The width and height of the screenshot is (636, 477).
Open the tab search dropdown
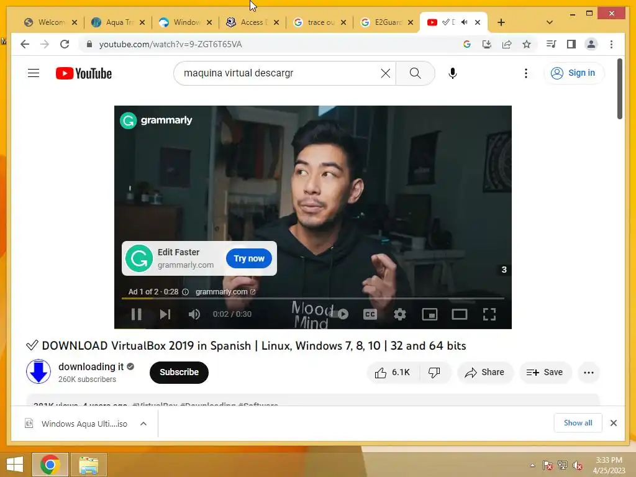click(x=549, y=22)
